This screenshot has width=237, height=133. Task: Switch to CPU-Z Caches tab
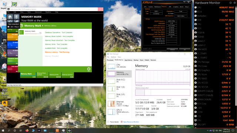pyautogui.click(x=151, y=7)
